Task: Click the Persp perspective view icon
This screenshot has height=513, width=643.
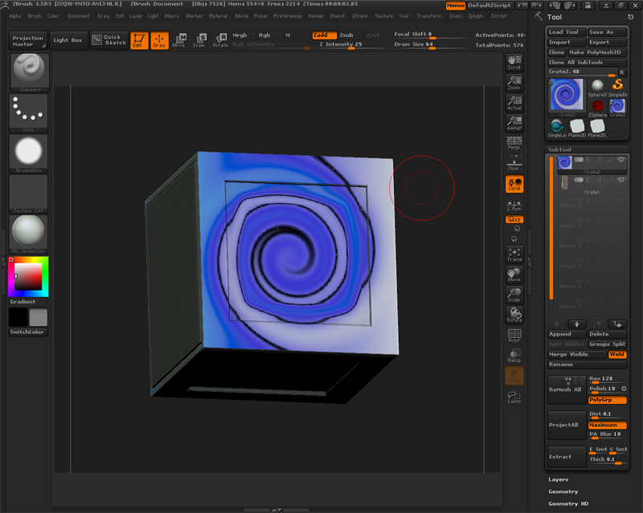Action: (x=514, y=143)
